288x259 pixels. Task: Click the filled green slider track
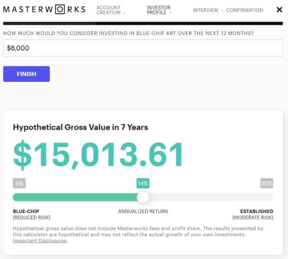click(75, 197)
